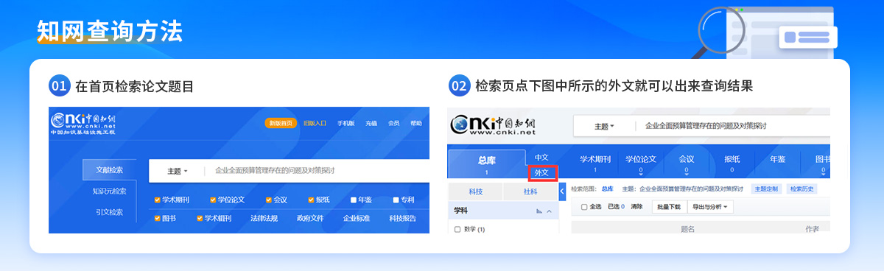Viewport: 884px width, 271px height.
Task: Open the 旧版入口 link
Action: tap(315, 123)
